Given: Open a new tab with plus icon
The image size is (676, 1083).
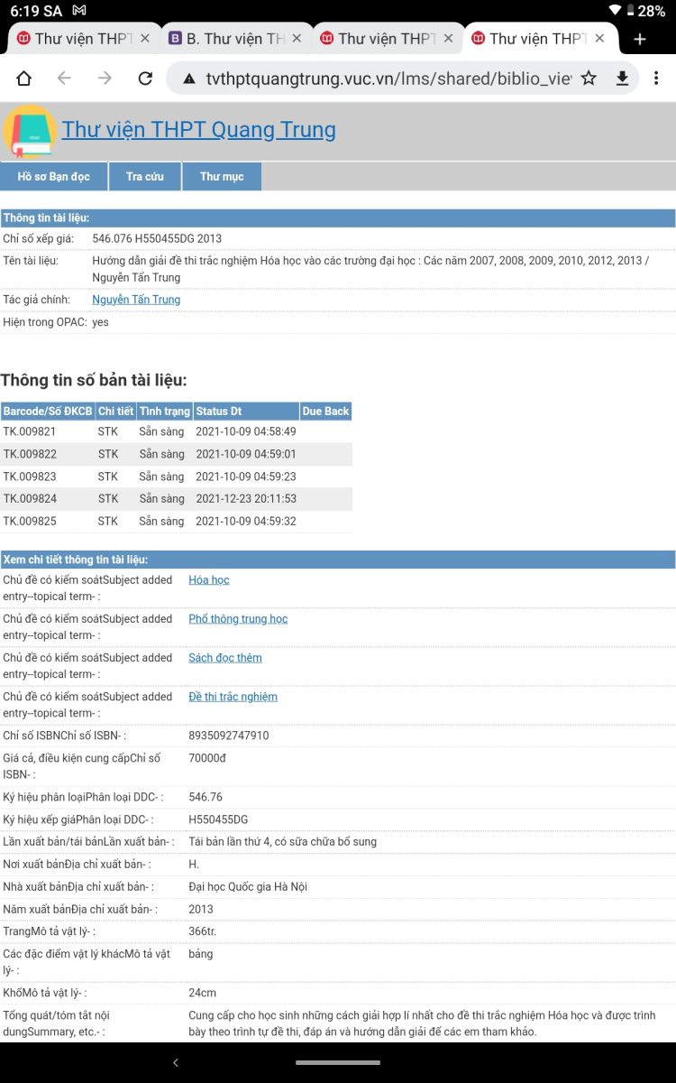Looking at the screenshot, I should click(640, 39).
